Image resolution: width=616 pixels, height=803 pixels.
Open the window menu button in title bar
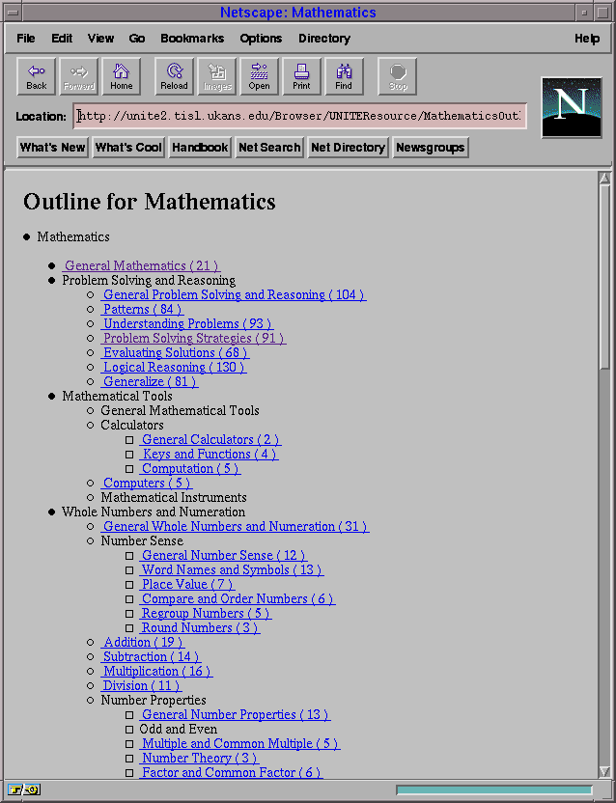pyautogui.click(x=14, y=12)
